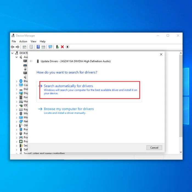This screenshot has height=192, width=192.
Task: Collapse the DESKTOP root tree node
Action: click(12, 53)
